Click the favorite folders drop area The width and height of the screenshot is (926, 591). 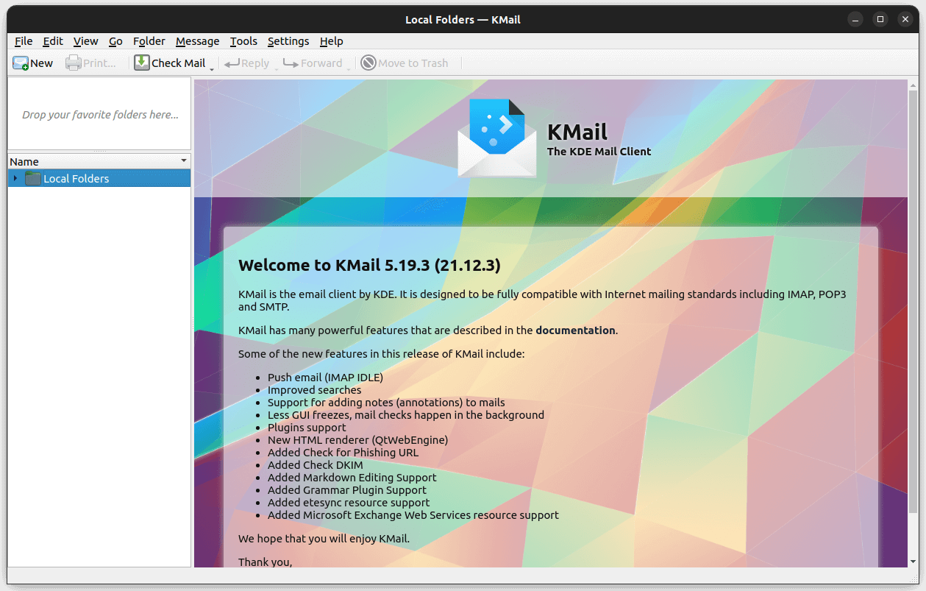[99, 114]
